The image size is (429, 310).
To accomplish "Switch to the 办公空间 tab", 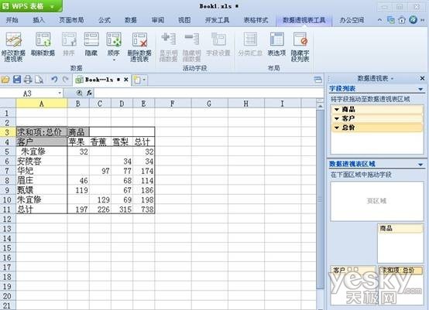I will 352,20.
